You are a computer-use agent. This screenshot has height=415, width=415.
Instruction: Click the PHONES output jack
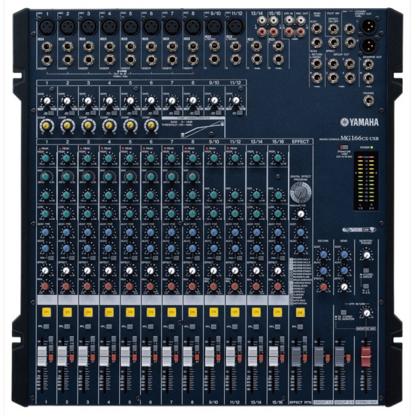(x=368, y=100)
